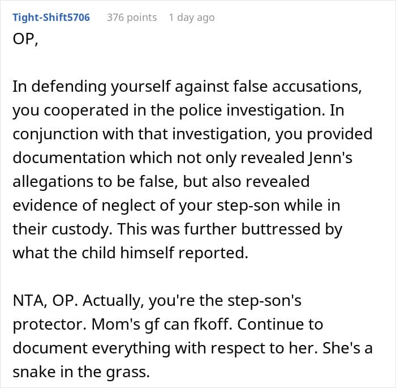The width and height of the screenshot is (396, 388).
Task: Click the opening 'OP,' line
Action: tap(25, 40)
